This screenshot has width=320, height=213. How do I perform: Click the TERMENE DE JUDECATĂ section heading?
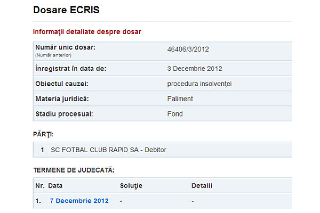coord(74,170)
